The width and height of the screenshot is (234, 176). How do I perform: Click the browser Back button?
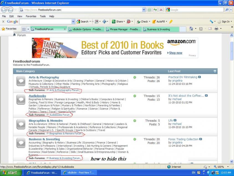click(4, 10)
